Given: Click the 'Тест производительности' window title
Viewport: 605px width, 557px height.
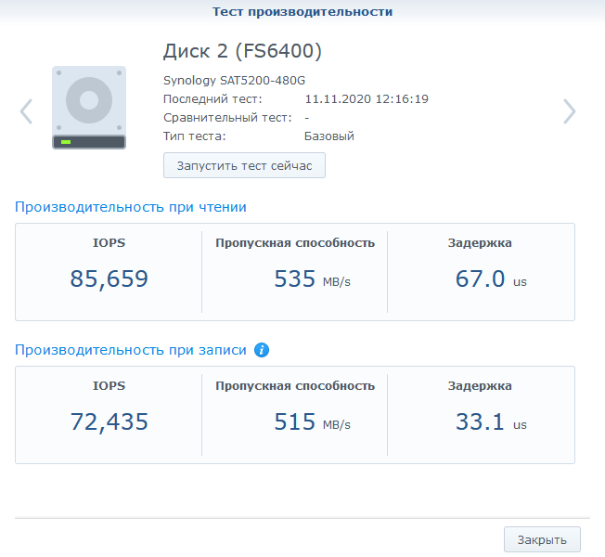Looking at the screenshot, I should (302, 12).
